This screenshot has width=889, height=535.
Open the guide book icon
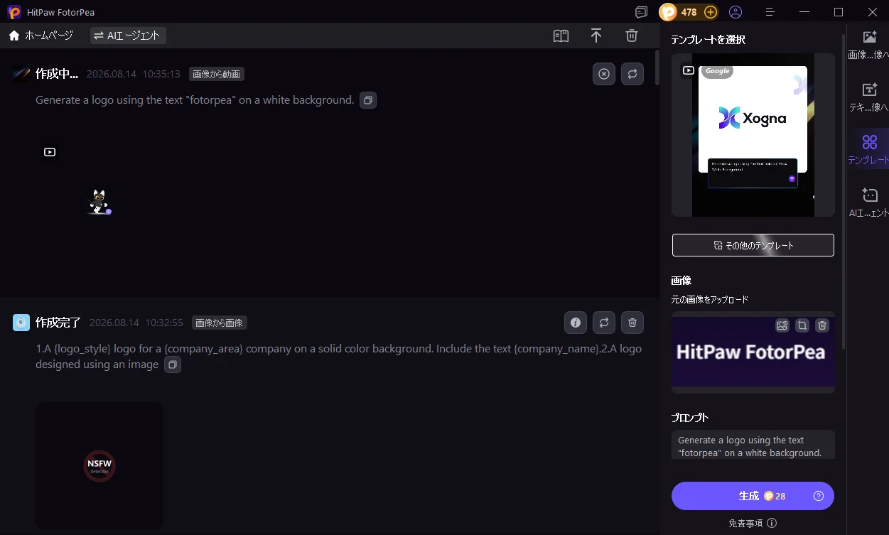coord(561,36)
